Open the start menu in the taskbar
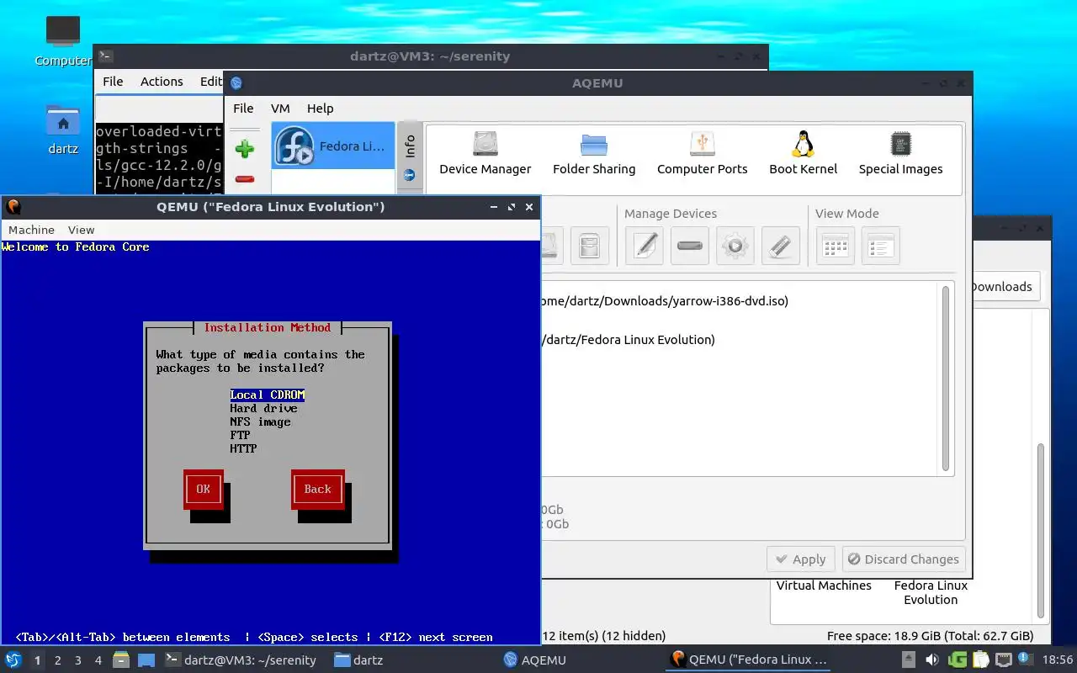The image size is (1077, 673). [13, 660]
